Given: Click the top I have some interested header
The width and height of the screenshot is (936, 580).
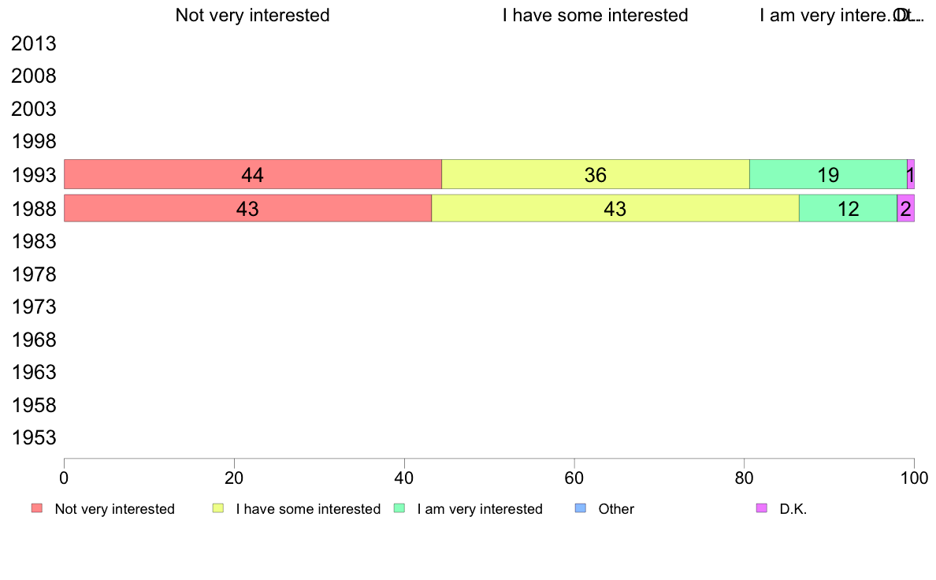Looking at the screenshot, I should (x=595, y=15).
